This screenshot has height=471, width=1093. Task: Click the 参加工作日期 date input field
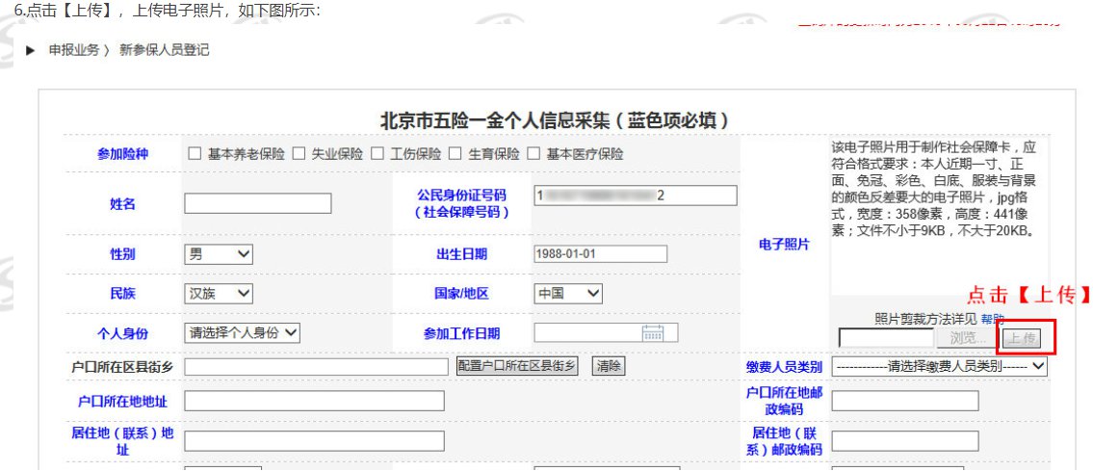click(606, 333)
